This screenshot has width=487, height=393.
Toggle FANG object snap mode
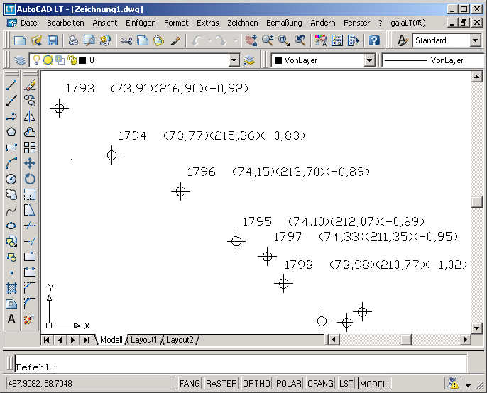(x=190, y=384)
